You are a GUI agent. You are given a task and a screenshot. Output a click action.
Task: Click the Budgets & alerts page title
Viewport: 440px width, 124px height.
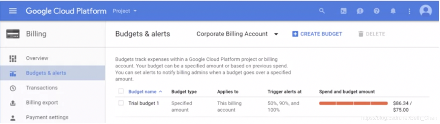(143, 34)
